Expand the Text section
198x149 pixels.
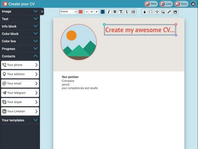click(x=20, y=19)
